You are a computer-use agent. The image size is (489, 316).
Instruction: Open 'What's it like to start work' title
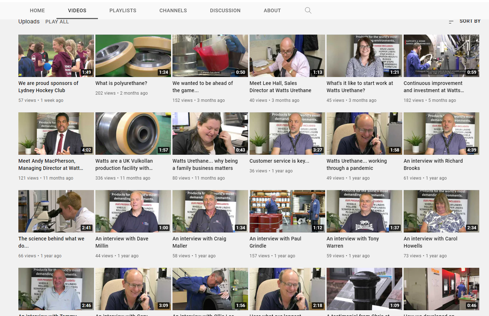[360, 87]
